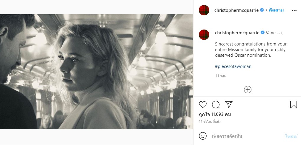Click the 11 ชั่วโมงที่แล้ว post timestamp

pyautogui.click(x=210, y=121)
